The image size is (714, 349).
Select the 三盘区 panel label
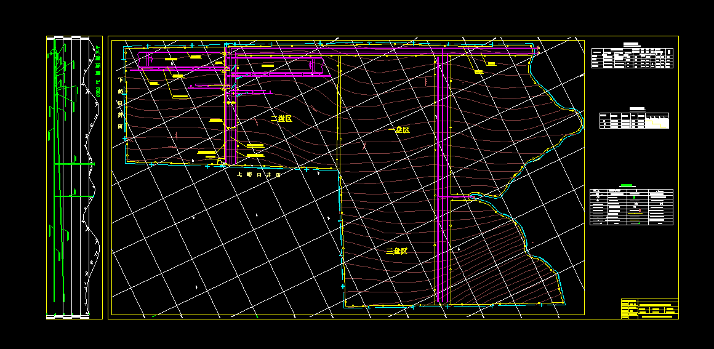point(396,252)
